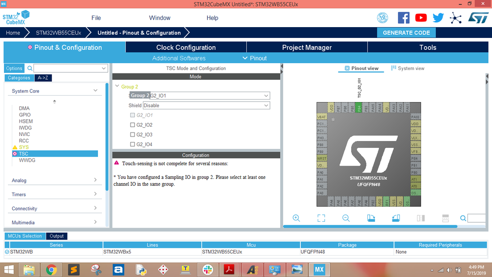The image size is (492, 277).
Task: Click the volume icon in system tray
Action: coord(449,270)
